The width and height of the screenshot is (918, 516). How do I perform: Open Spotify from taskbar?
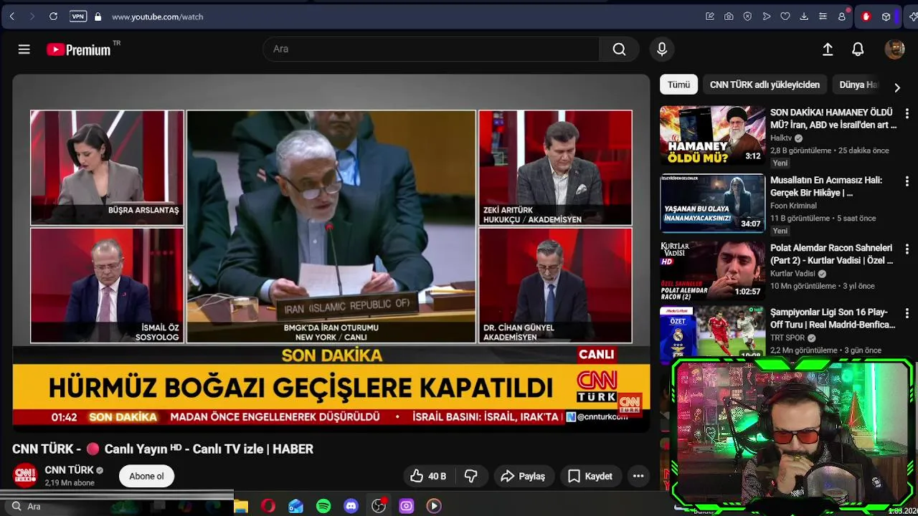(x=323, y=506)
